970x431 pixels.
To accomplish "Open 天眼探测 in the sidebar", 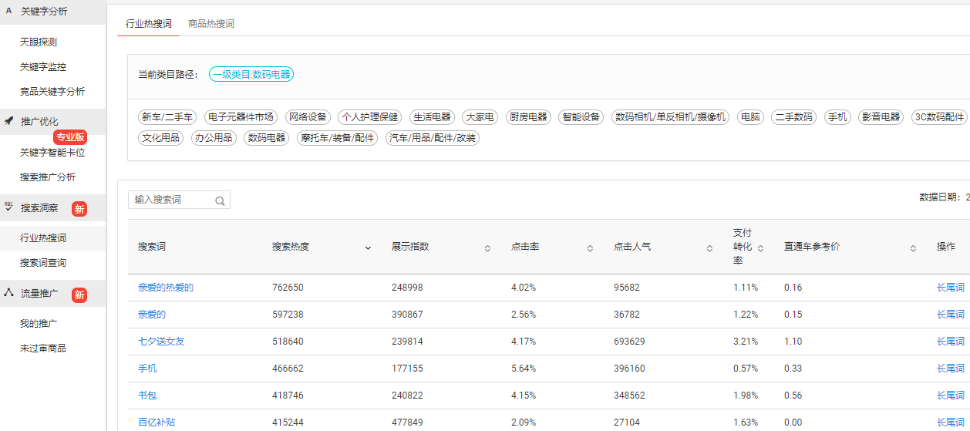I will tap(39, 42).
